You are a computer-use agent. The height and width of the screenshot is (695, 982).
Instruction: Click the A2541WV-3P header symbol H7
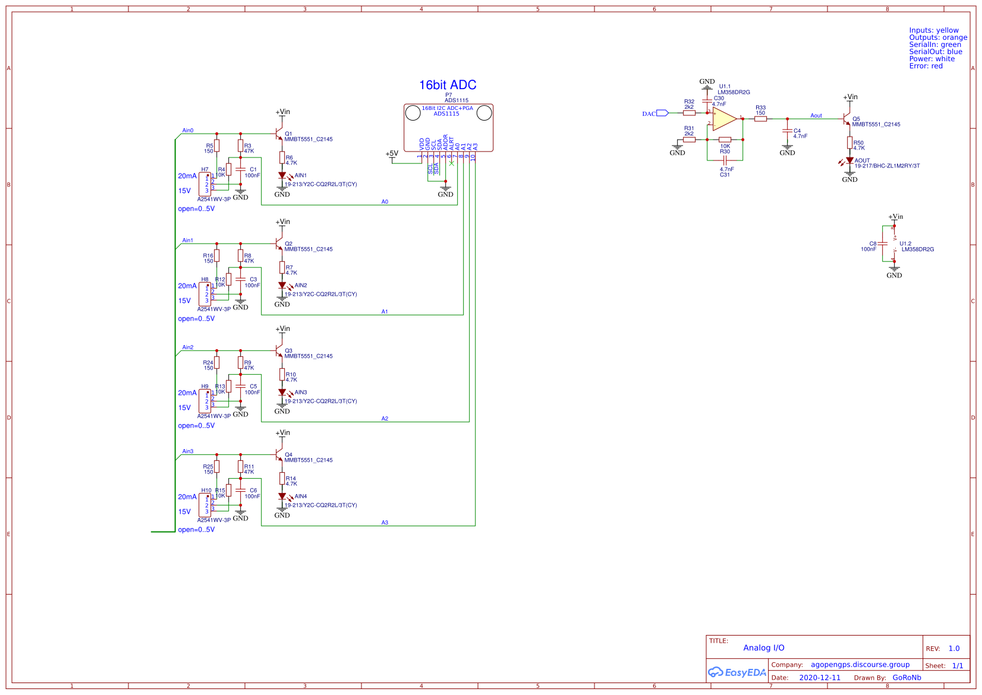(204, 184)
